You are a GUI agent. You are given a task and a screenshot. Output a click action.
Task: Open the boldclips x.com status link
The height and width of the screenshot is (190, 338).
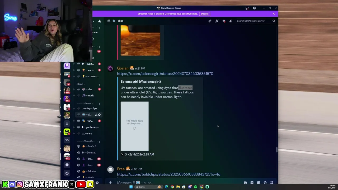point(168,174)
